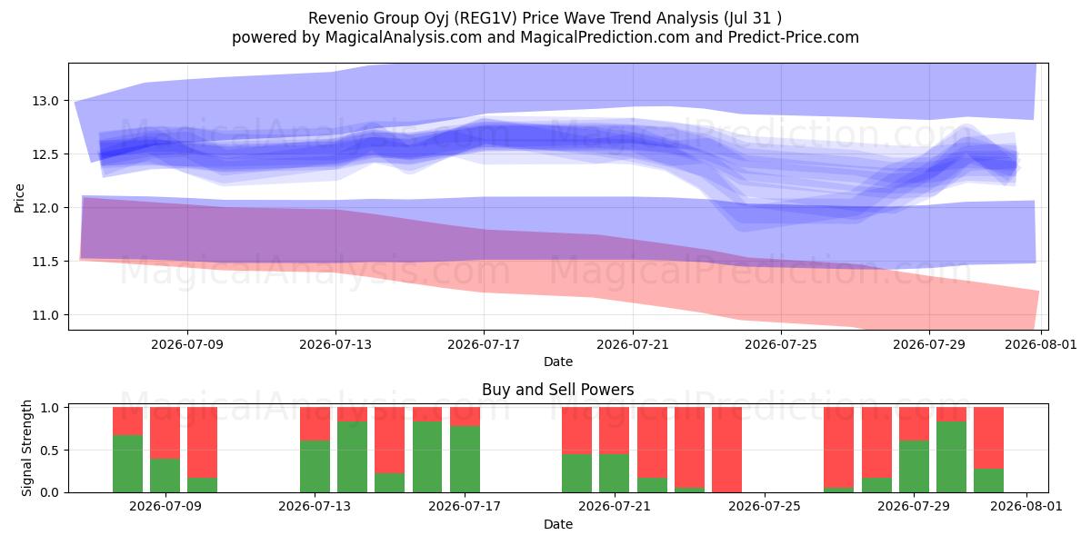
Task: Click the 'Price' y-axis label
Action: coord(20,197)
